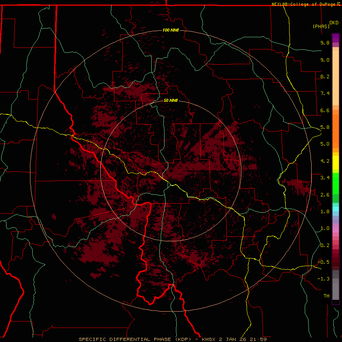Click the 4.2 legend value label
Screen dimensions: 342x342
325,161
